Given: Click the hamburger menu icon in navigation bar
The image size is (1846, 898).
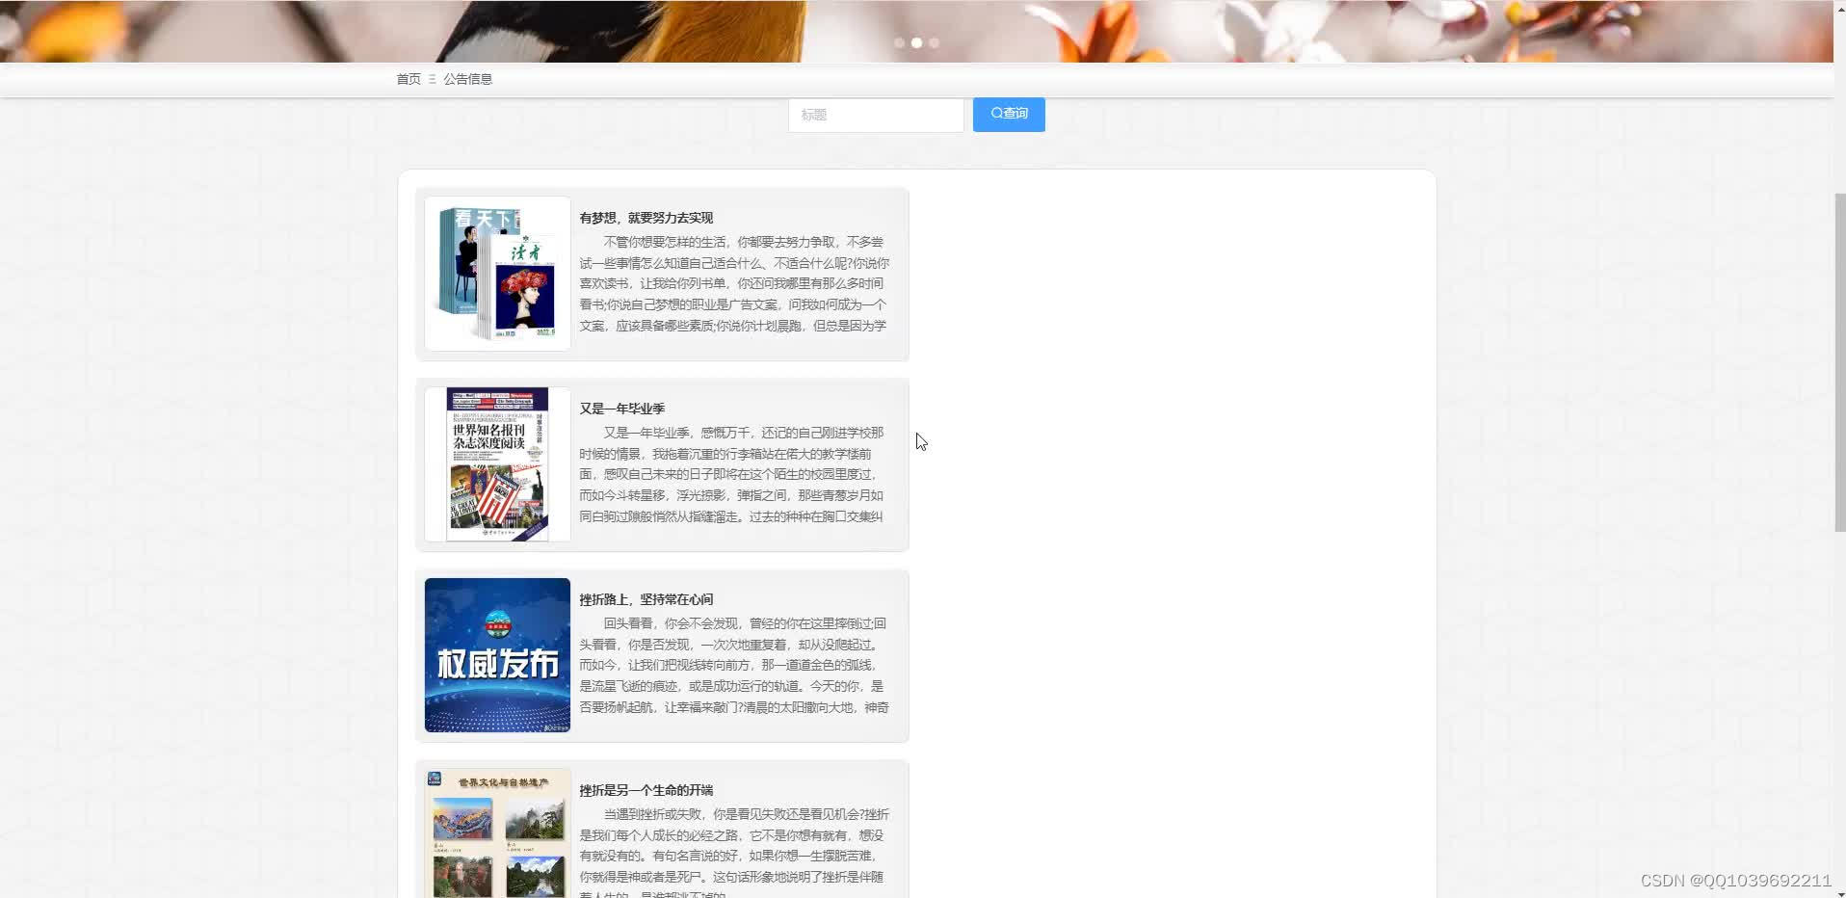Looking at the screenshot, I should [434, 78].
